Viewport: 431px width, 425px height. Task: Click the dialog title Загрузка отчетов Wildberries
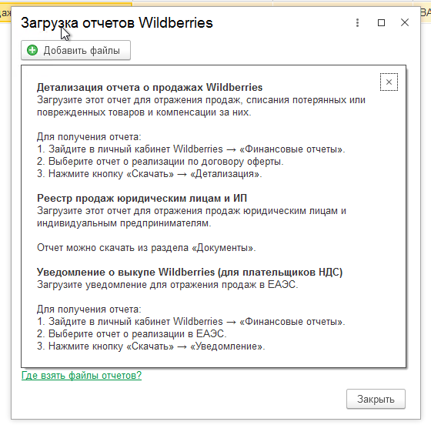[x=117, y=23]
